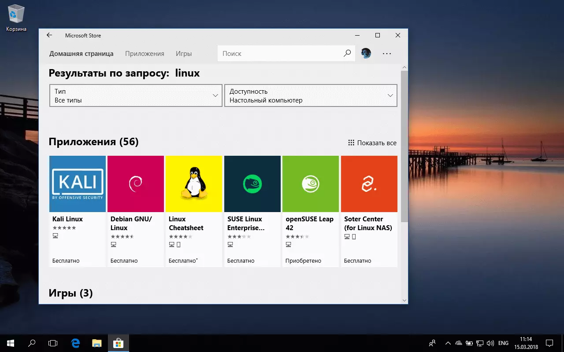Screen dimensions: 564x352
Task: Click the Приобретено label under openSUSE
Action: 303,261
